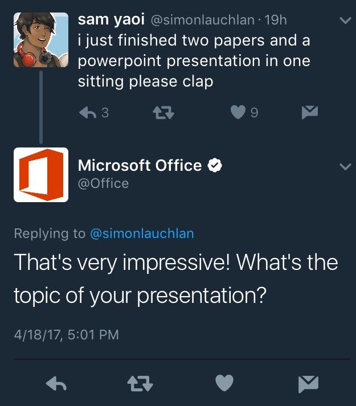Retweet the Microsoft Office tweet

pos(140,383)
